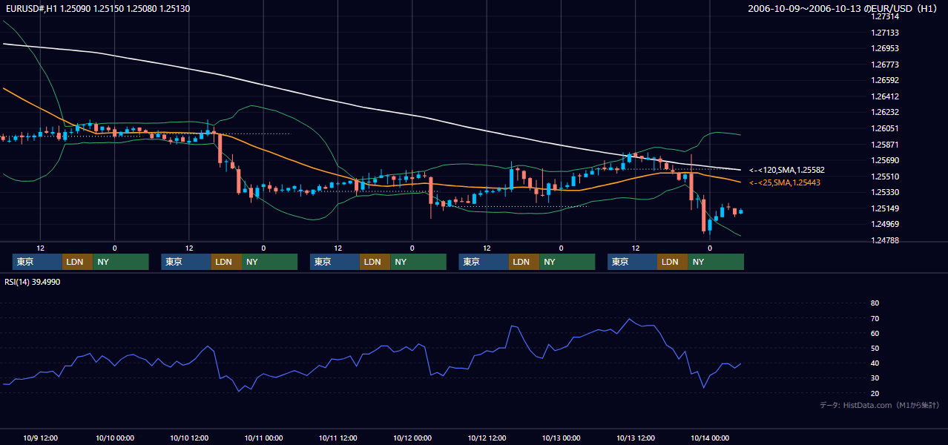948x445 pixels.
Task: Click the 10/10 12:00 time label
Action: 189,438
